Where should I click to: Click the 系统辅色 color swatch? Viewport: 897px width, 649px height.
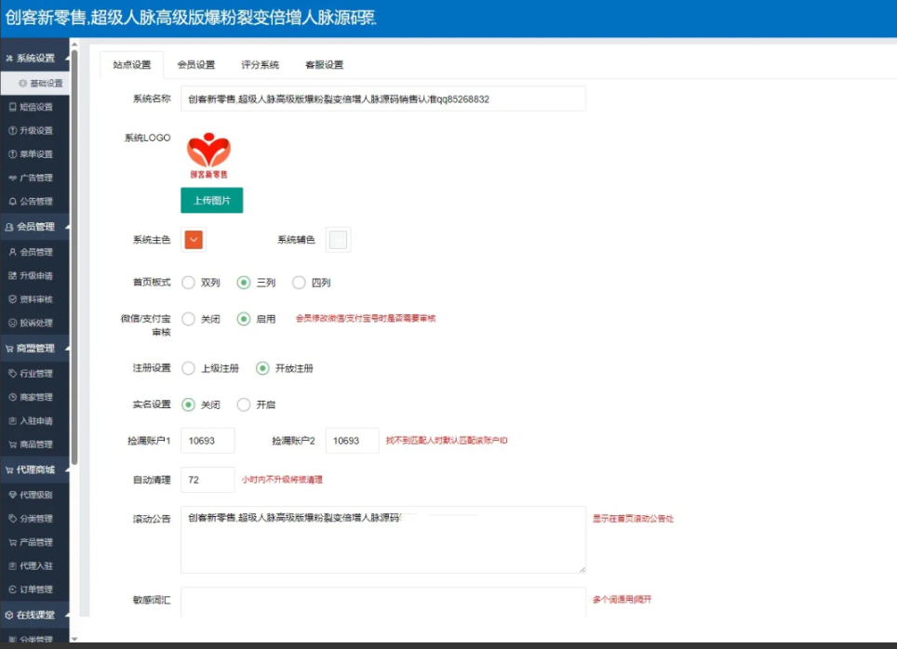pyautogui.click(x=337, y=239)
